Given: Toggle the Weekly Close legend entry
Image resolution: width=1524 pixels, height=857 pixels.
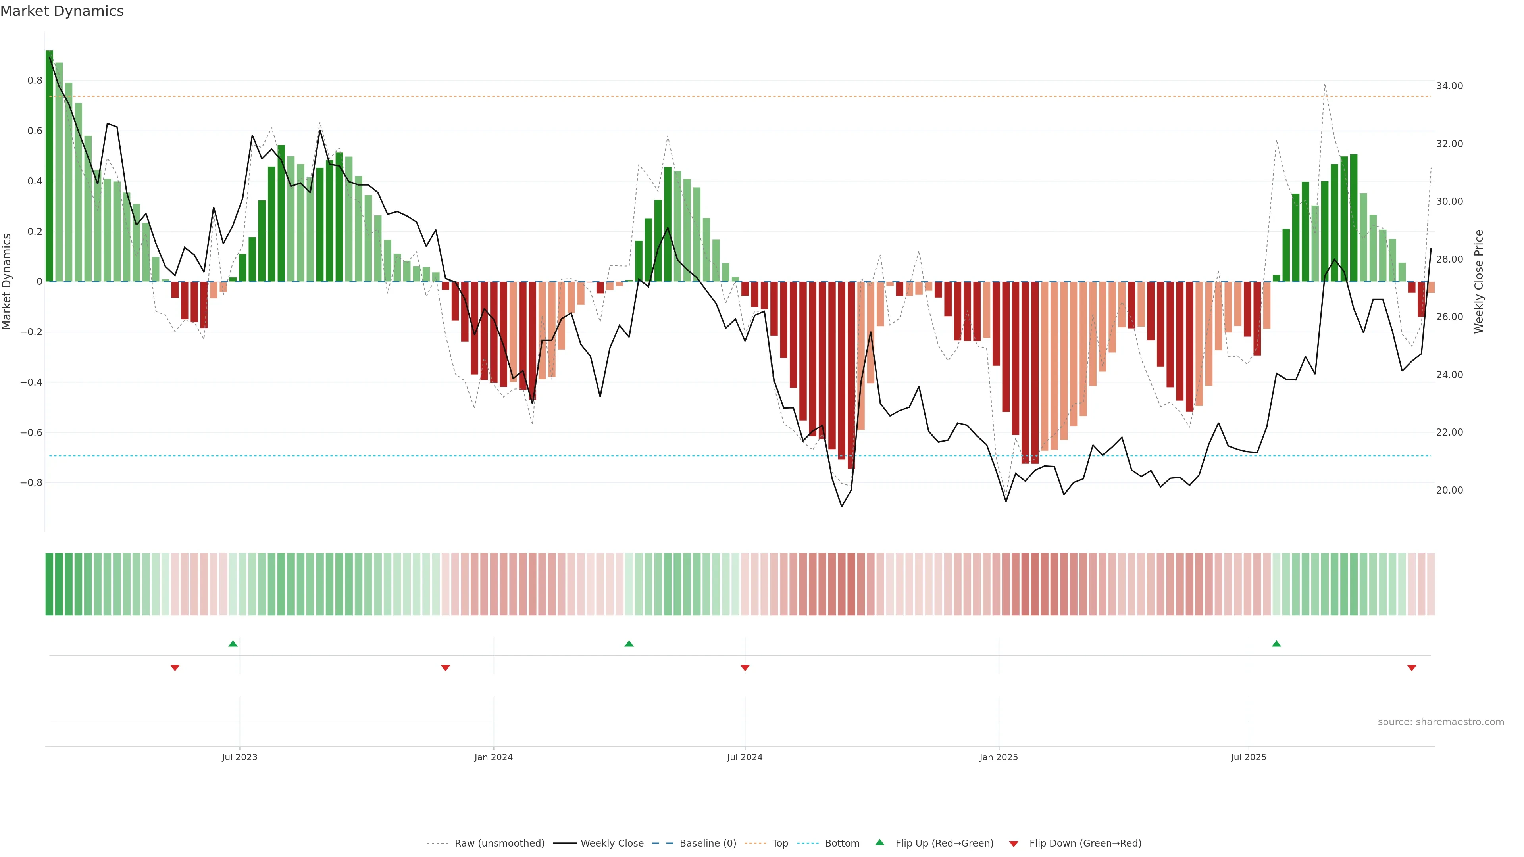Looking at the screenshot, I should 612,844.
